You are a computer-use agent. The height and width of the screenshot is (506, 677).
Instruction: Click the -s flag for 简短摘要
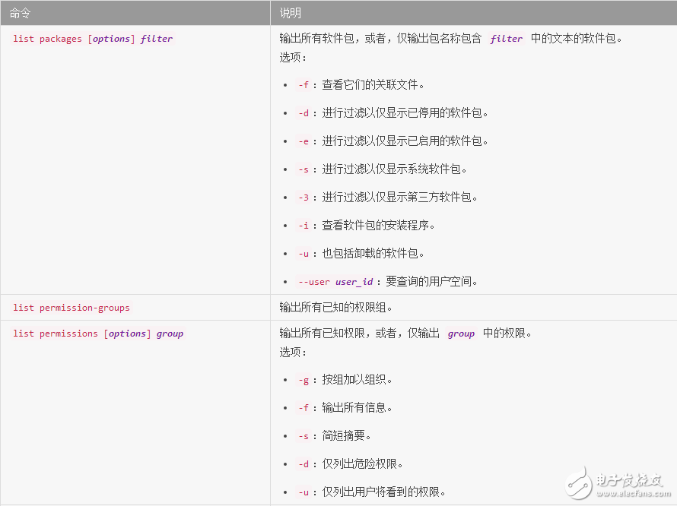[304, 436]
